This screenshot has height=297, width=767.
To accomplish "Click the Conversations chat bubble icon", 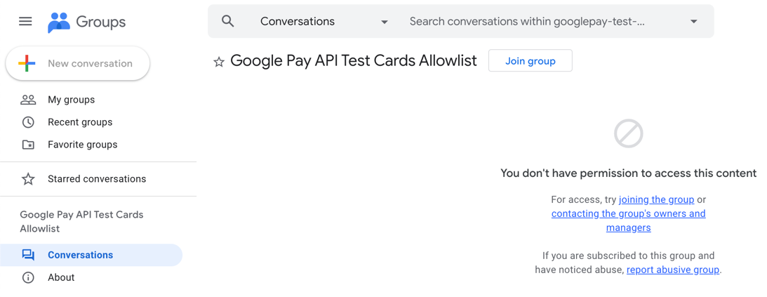I will (28, 255).
